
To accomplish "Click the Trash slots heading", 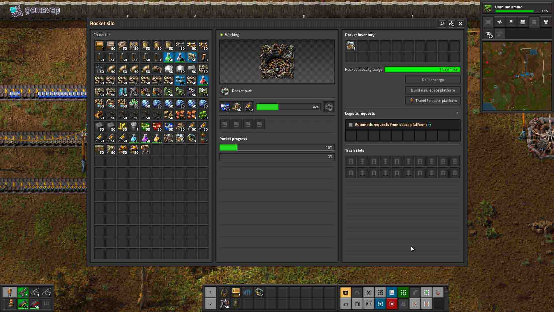I will 355,151.
